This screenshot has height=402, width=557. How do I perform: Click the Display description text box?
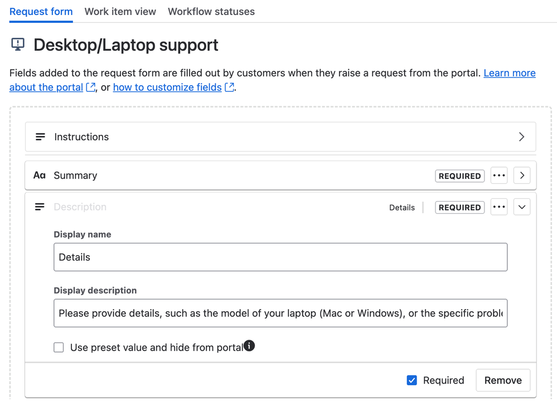(280, 313)
